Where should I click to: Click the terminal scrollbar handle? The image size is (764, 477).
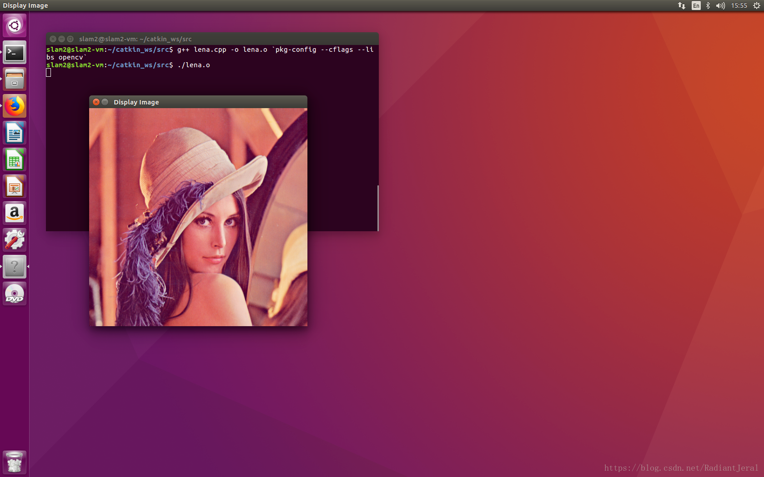(378, 208)
